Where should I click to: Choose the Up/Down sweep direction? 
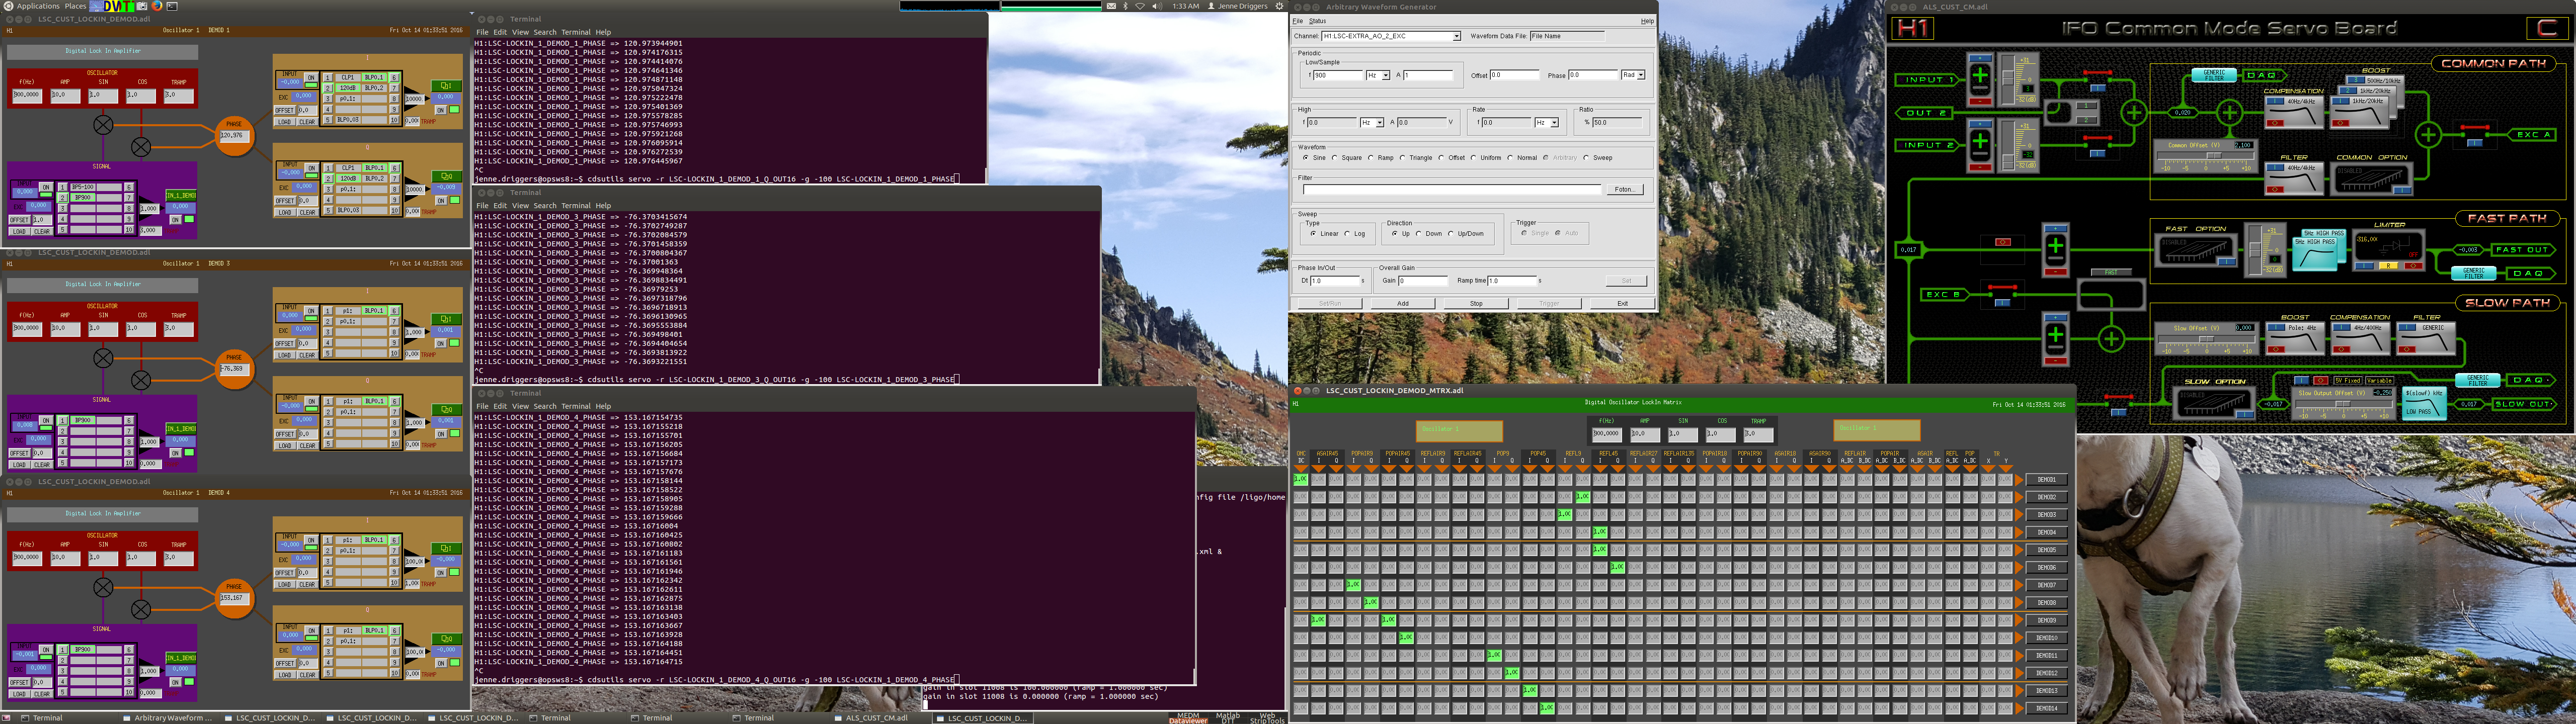pyautogui.click(x=1451, y=234)
